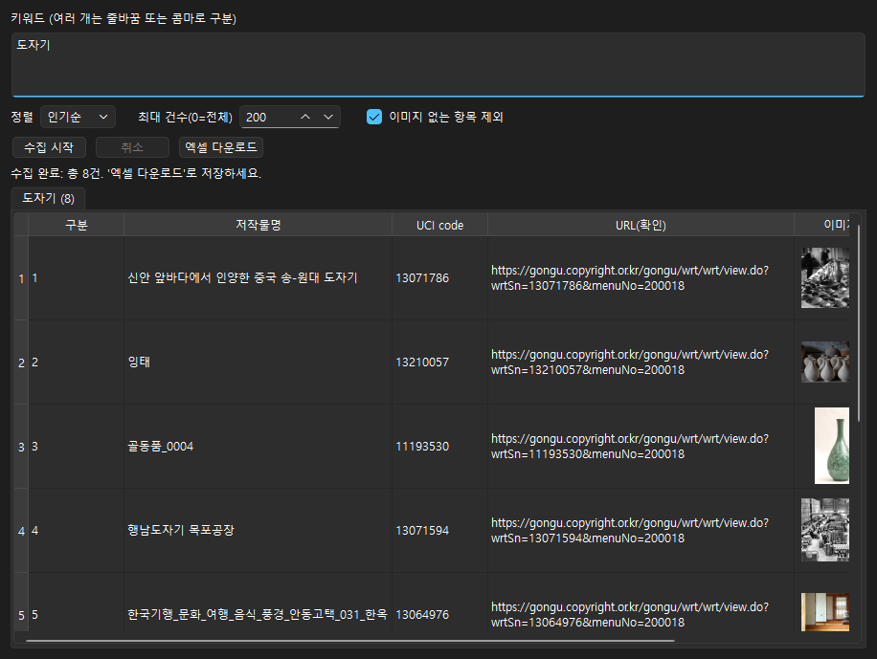Click the Chinese ceramics thumbnail in row 1
Viewport: 877px width, 659px height.
point(825,277)
